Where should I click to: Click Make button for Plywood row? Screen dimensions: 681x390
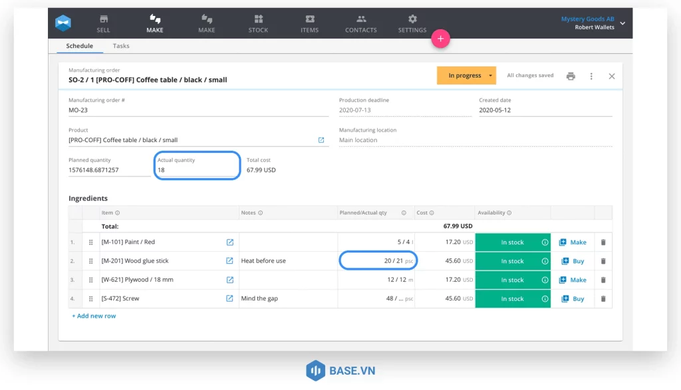point(573,280)
